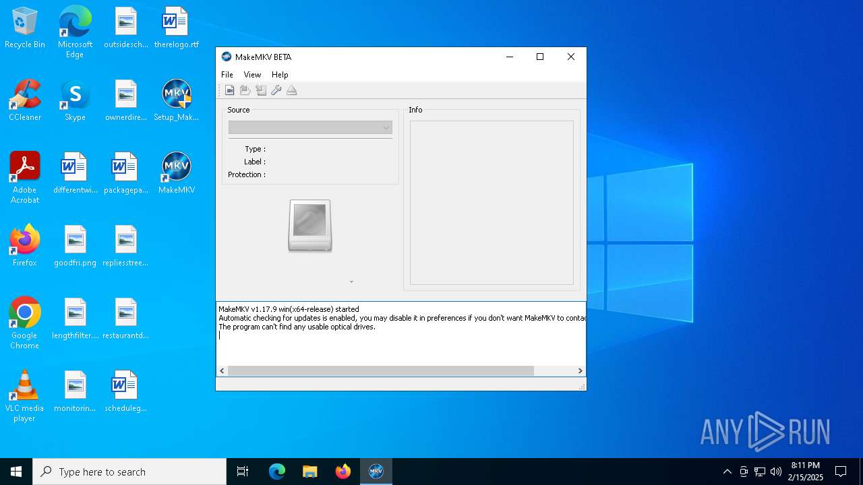Click the Eject disc toolbar icon
The width and height of the screenshot is (863, 485).
(292, 90)
